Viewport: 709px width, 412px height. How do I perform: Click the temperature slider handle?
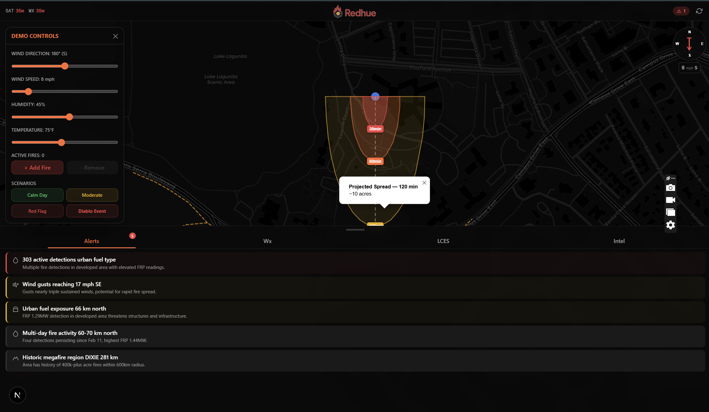tap(61, 142)
